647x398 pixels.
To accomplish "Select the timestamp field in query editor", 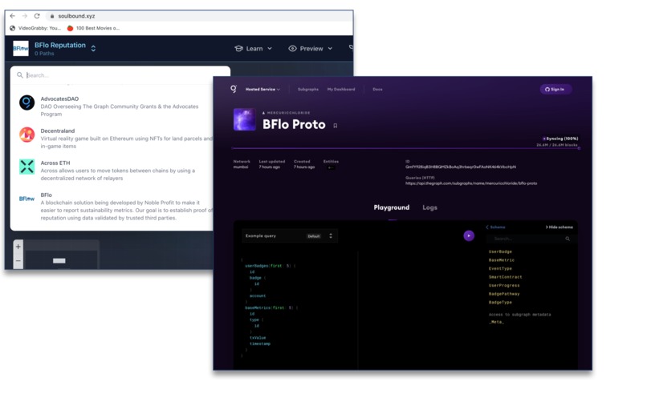I will (x=260, y=344).
